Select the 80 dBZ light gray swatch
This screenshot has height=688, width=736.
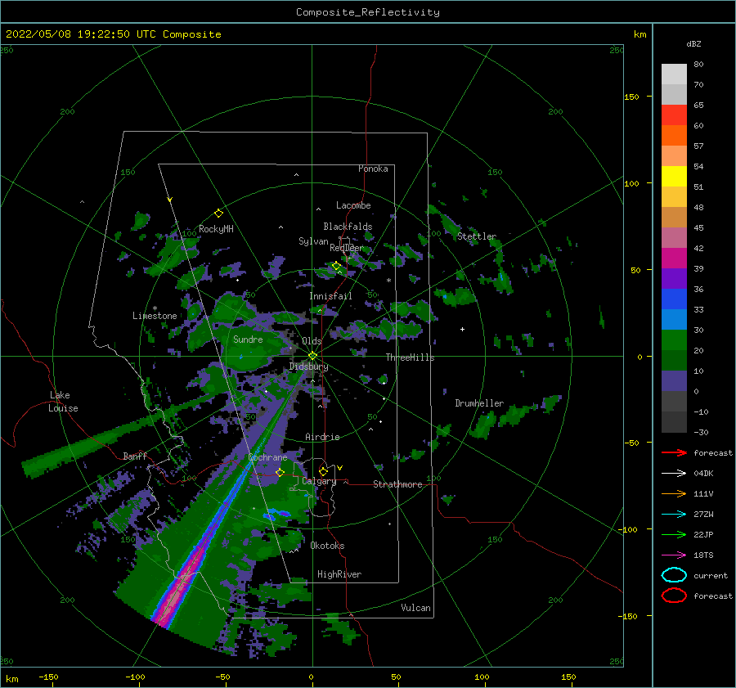(674, 74)
